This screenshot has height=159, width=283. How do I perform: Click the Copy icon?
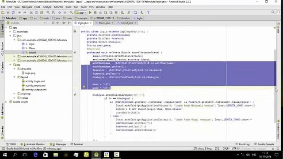click(36, 12)
